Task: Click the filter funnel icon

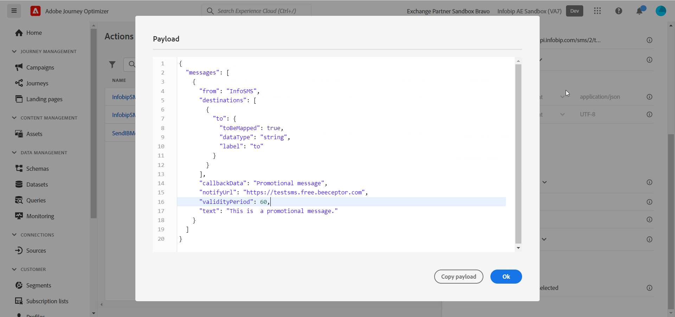Action: 112,64
